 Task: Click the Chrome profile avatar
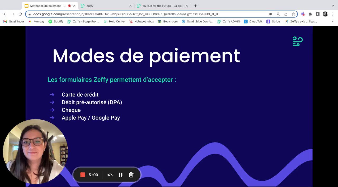(325, 14)
